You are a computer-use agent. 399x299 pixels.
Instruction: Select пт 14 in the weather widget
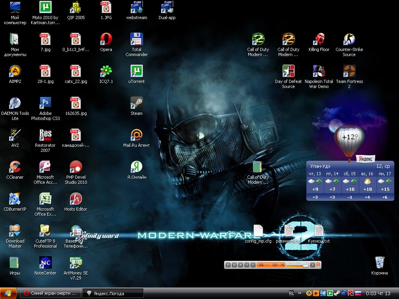point(333,174)
